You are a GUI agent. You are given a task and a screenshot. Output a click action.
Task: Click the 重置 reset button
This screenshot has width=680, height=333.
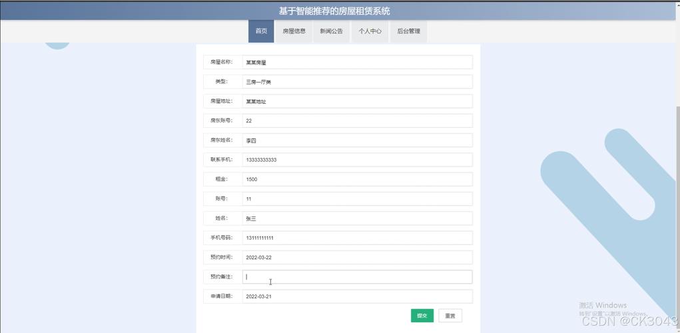tap(450, 316)
